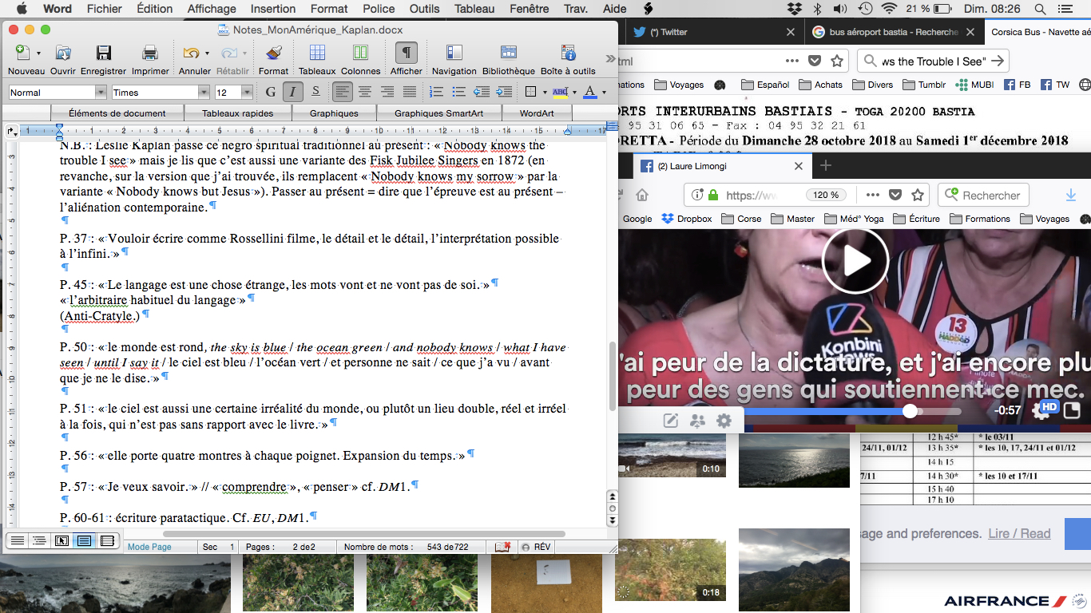
Task: Toggle Afficher paragraph marks button
Action: [x=407, y=53]
